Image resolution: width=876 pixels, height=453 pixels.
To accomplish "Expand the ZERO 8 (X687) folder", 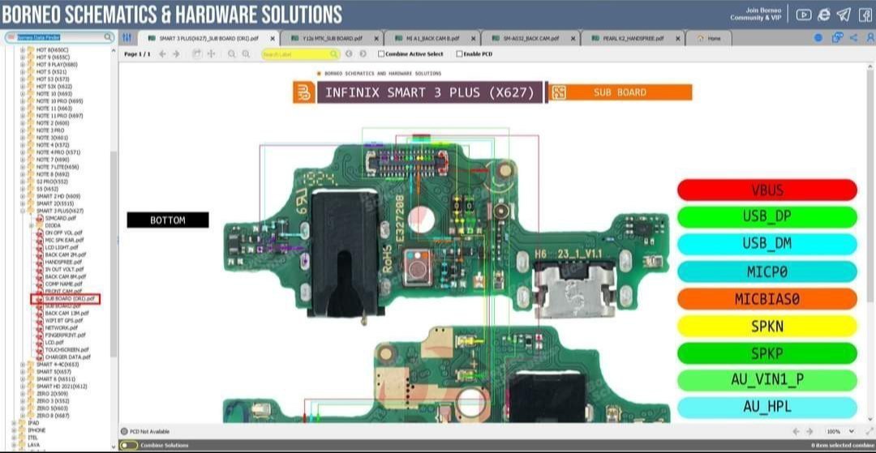I will point(23,416).
